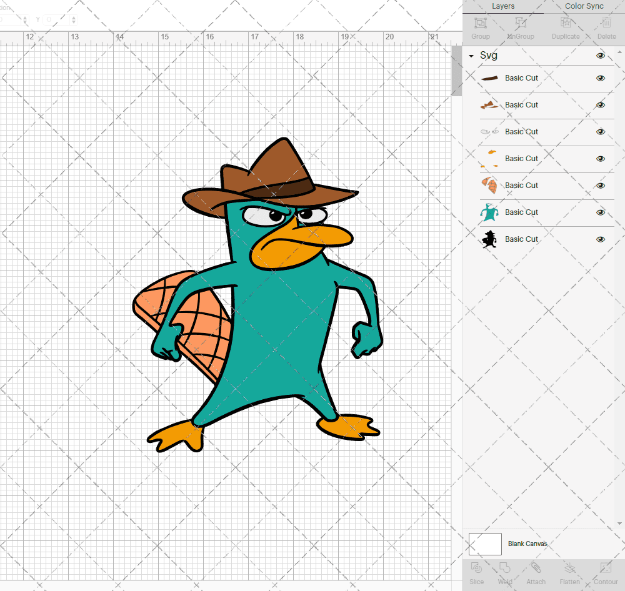
Task: Hide the entire Svg group with eye icon
Action: coord(600,56)
